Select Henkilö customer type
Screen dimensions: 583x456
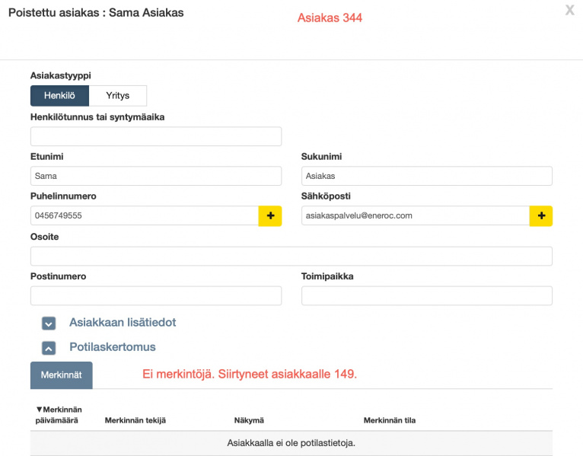click(59, 96)
